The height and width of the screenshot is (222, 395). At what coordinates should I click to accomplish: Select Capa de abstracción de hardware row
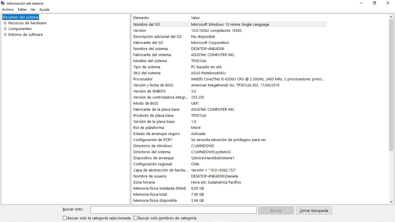pos(229,170)
